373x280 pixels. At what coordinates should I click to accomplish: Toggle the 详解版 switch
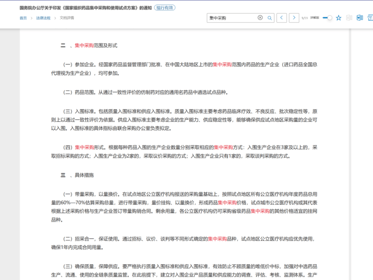point(327,18)
